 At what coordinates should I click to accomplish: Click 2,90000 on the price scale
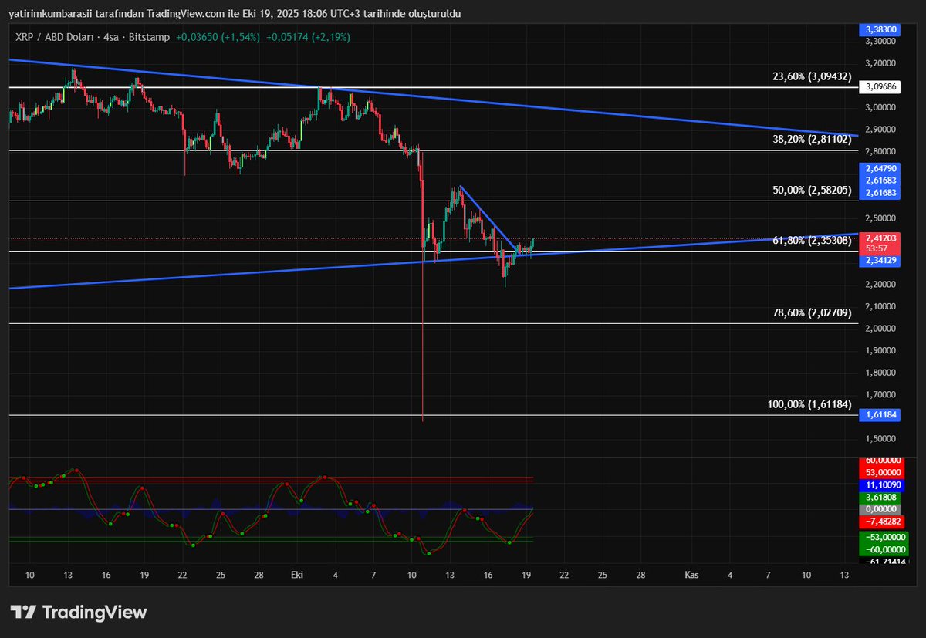click(880, 130)
